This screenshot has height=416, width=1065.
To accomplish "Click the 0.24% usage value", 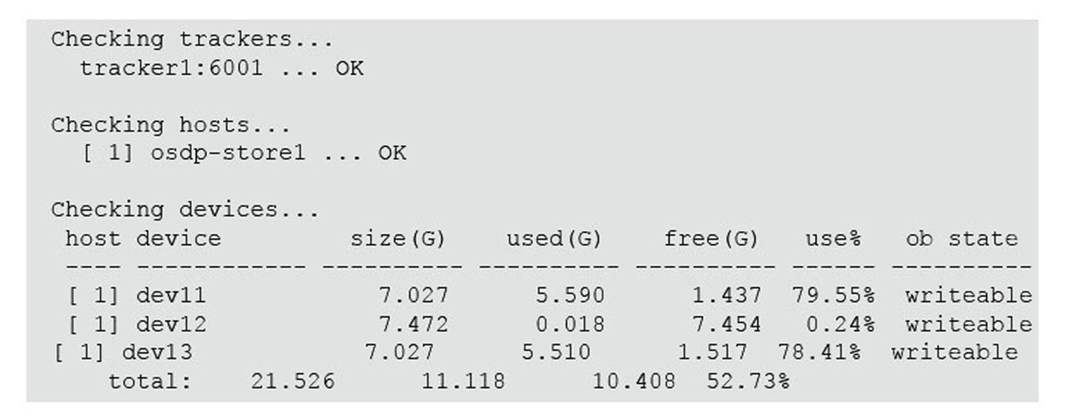I will click(840, 324).
